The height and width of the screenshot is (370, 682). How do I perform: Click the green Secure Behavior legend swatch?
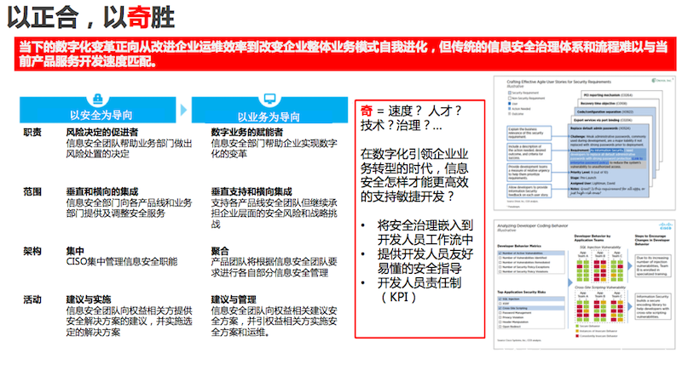pyautogui.click(x=577, y=326)
